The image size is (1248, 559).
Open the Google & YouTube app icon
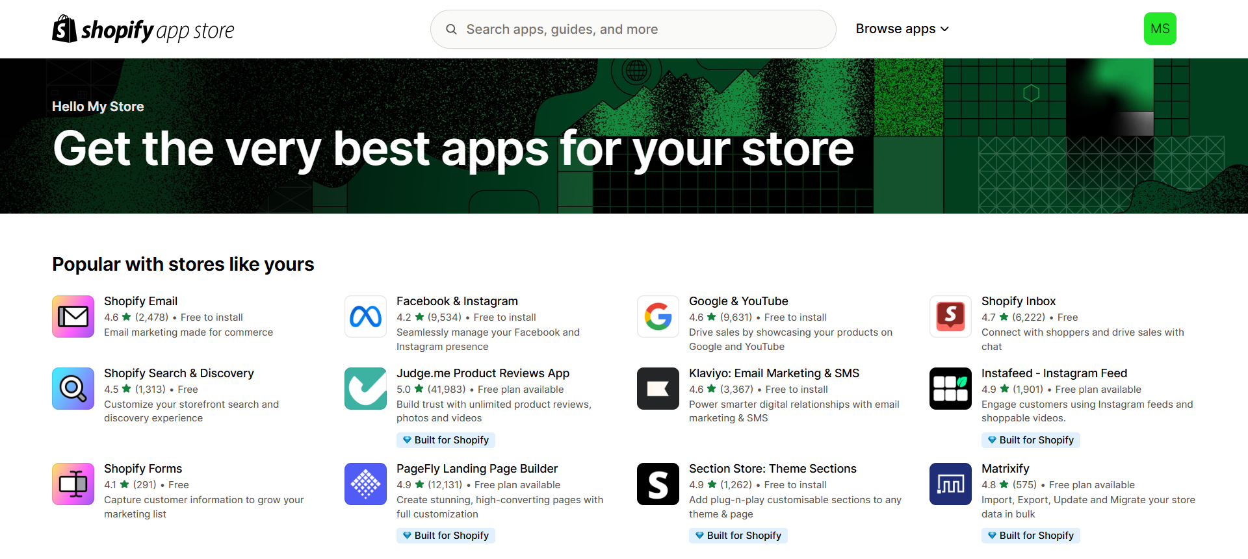coord(658,317)
